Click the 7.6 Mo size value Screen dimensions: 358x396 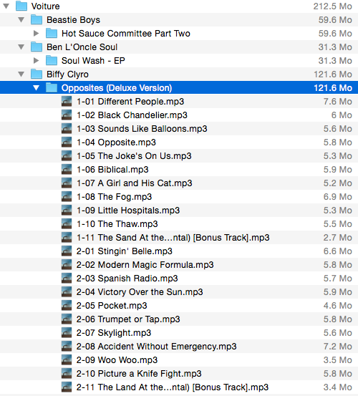338,102
